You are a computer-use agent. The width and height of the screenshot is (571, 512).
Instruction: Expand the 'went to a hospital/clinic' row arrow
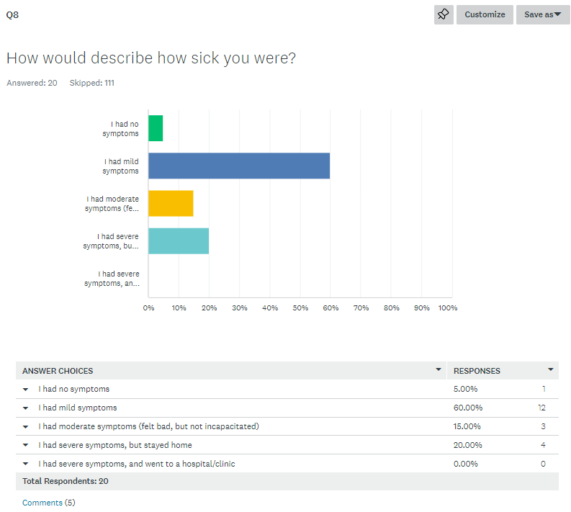point(25,464)
